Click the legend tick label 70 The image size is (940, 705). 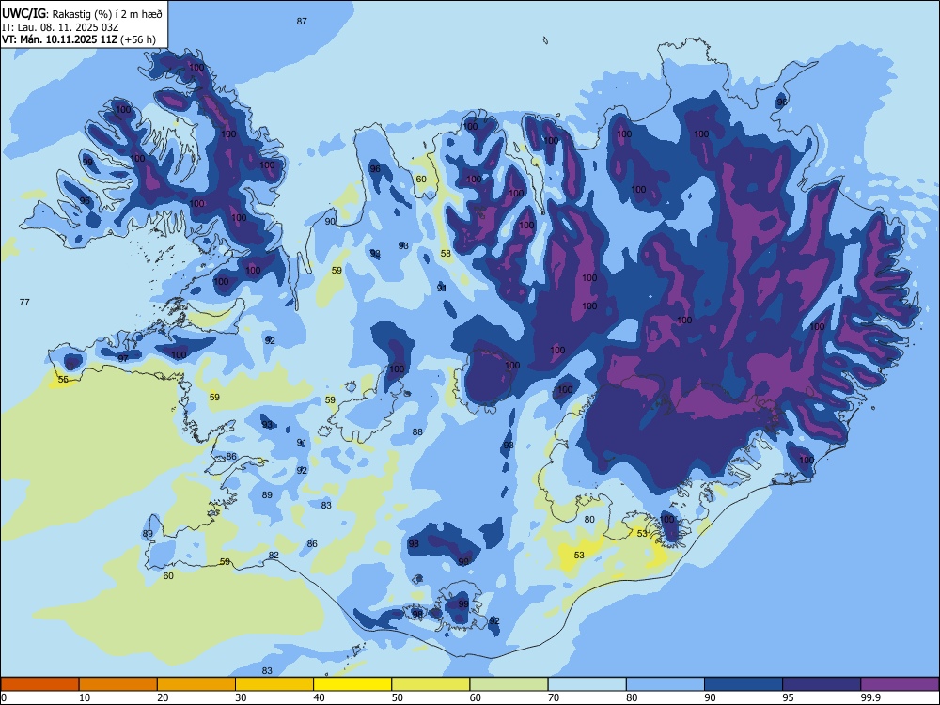tap(554, 697)
